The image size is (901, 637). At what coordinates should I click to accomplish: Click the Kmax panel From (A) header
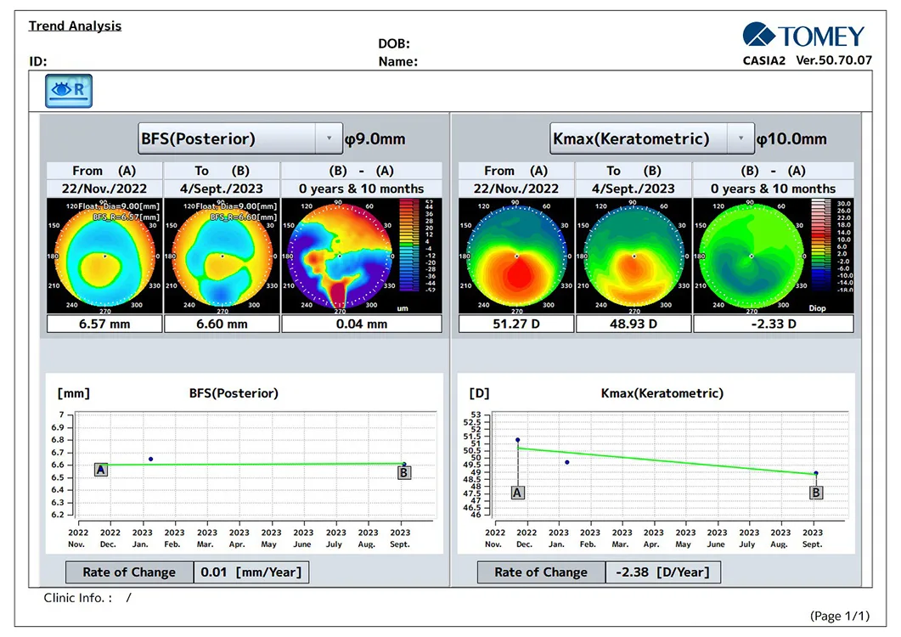tap(516, 171)
